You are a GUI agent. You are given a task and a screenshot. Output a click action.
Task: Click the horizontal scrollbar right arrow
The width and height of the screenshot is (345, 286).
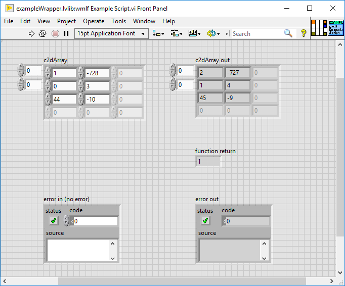pos(332,281)
